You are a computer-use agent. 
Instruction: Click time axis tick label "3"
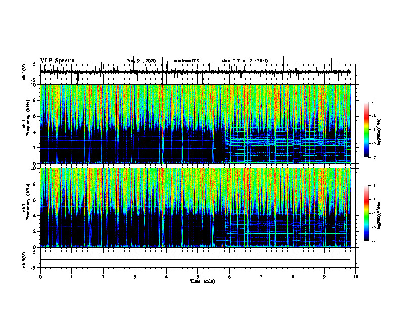click(x=135, y=277)
